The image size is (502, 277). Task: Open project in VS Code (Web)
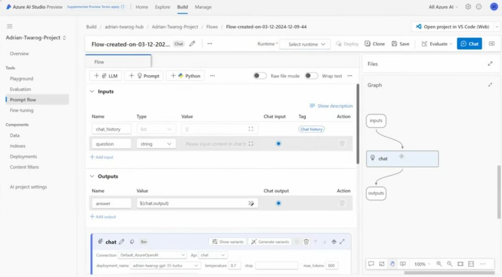point(452,26)
